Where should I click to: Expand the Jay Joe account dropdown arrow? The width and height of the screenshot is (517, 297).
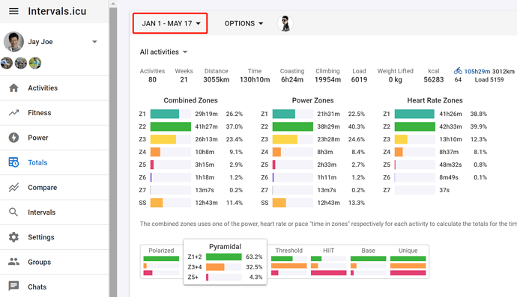point(94,42)
